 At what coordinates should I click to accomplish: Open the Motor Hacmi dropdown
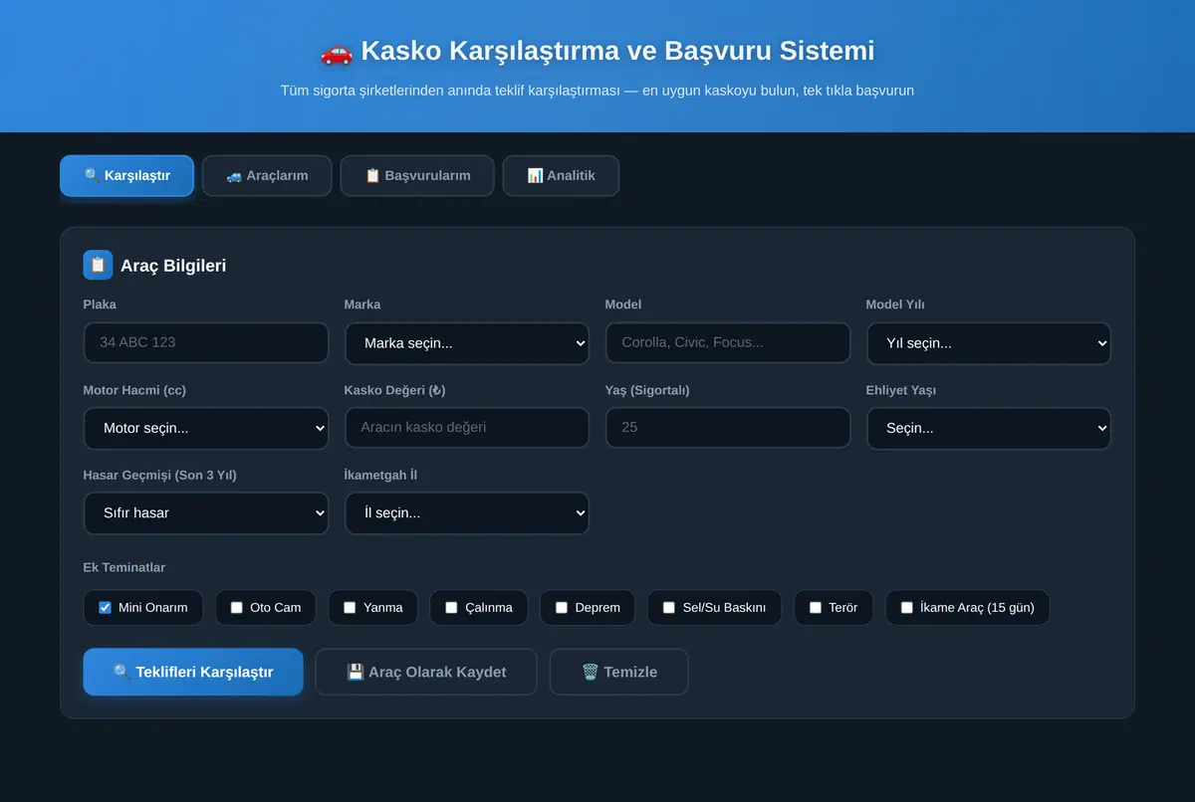tap(206, 428)
